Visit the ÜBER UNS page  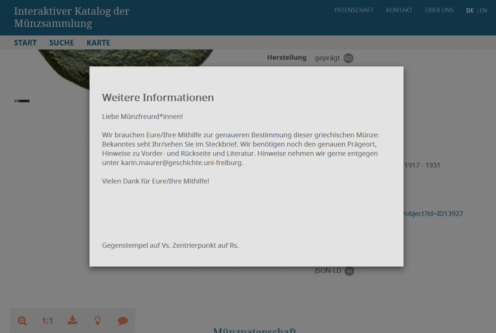click(x=439, y=10)
